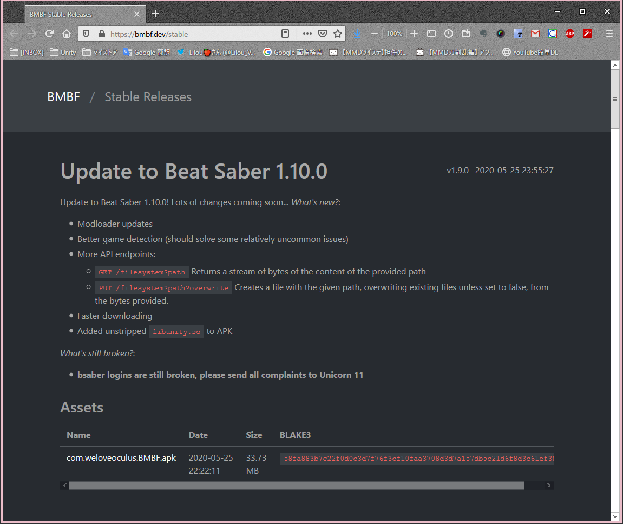Image resolution: width=623 pixels, height=524 pixels.
Task: Click assets table scroll right arrow
Action: pos(549,486)
